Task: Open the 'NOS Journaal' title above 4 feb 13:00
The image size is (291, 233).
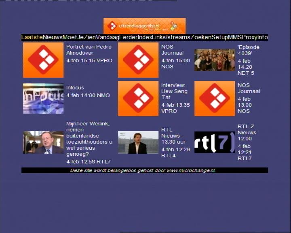Action: click(249, 88)
